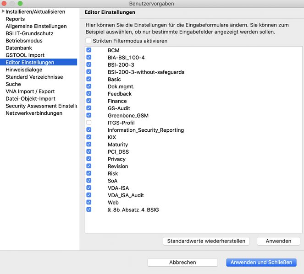304x274 pixels.
Task: Toggle the VDA_ISA_Audit checkbox
Action: (x=89, y=195)
